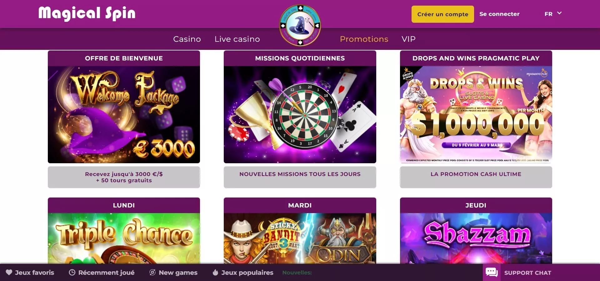Click the Créer un compte button
Image resolution: width=600 pixels, height=281 pixels.
tap(443, 14)
